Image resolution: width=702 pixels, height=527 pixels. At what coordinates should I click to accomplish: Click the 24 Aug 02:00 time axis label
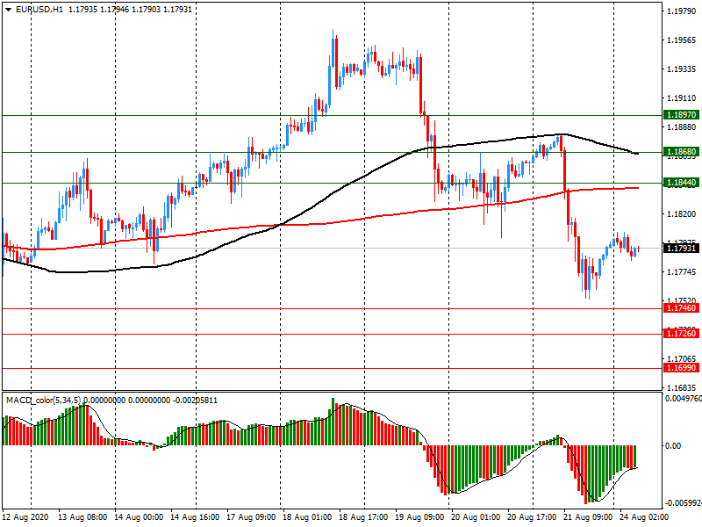644,517
